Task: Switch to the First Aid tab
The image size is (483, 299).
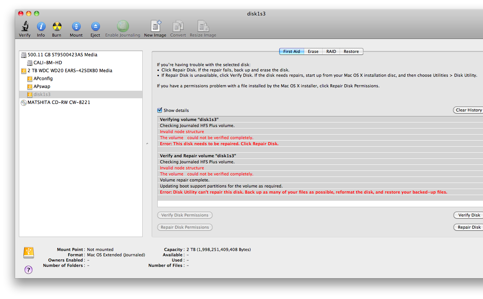Action: point(292,51)
